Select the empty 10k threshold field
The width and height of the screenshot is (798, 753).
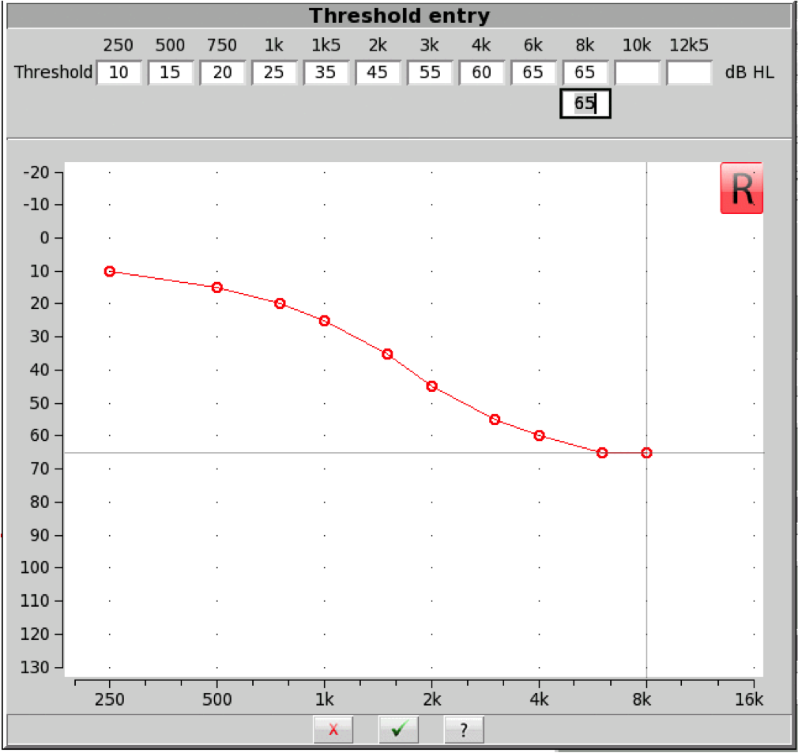point(637,72)
